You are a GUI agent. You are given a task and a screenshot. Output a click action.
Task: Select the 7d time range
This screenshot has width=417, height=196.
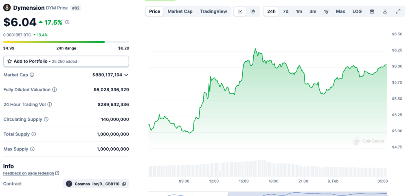pyautogui.click(x=285, y=11)
